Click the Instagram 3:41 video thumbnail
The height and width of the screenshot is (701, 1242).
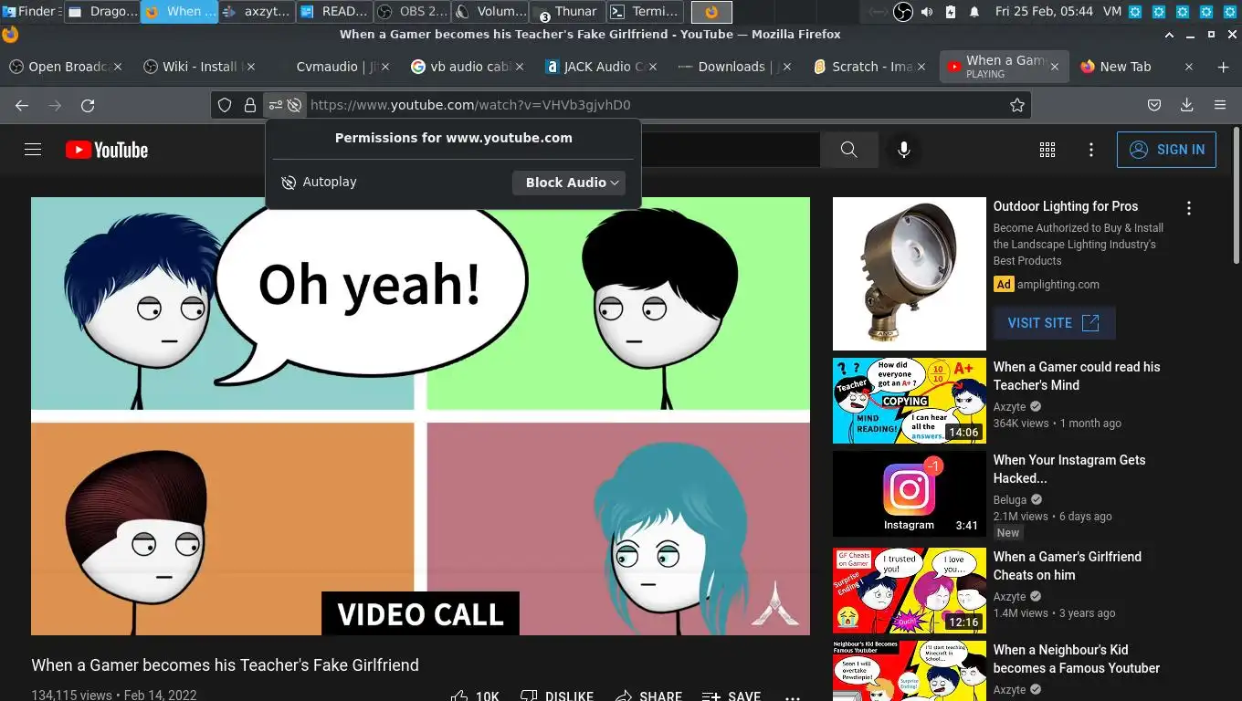tap(910, 494)
